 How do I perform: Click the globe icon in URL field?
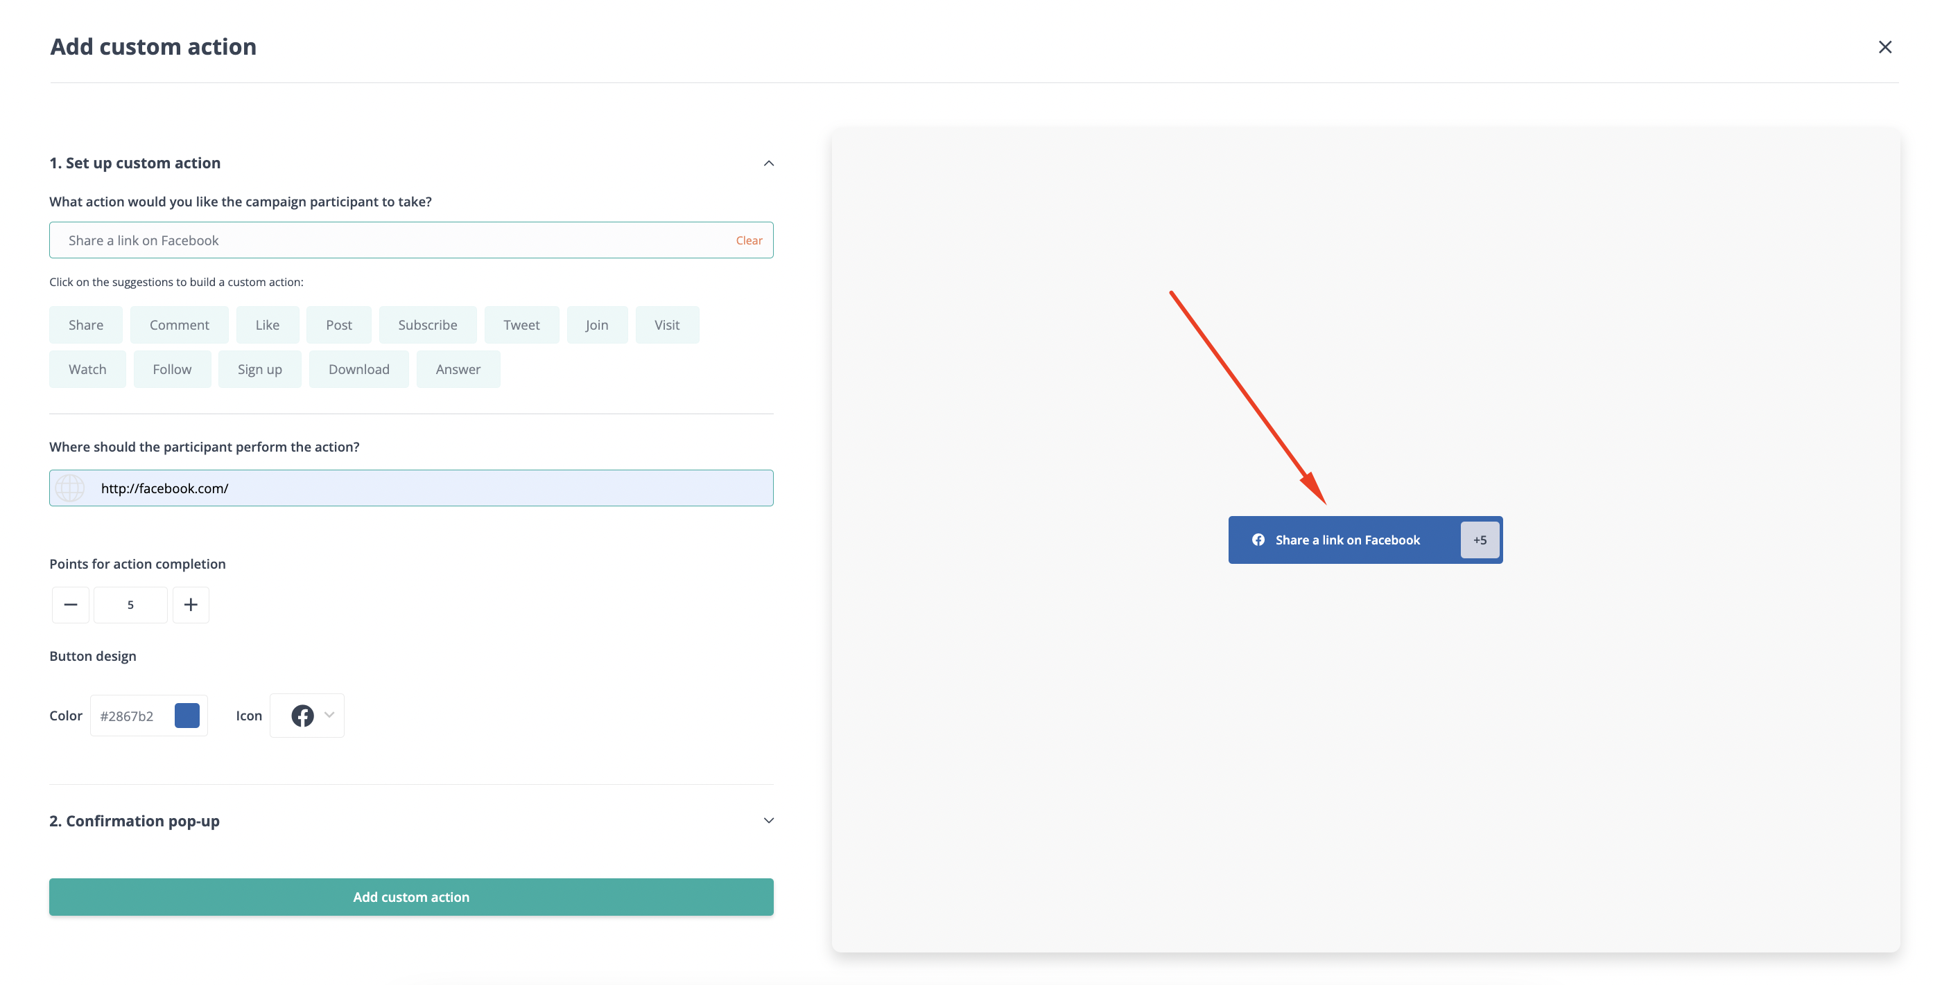coord(70,488)
